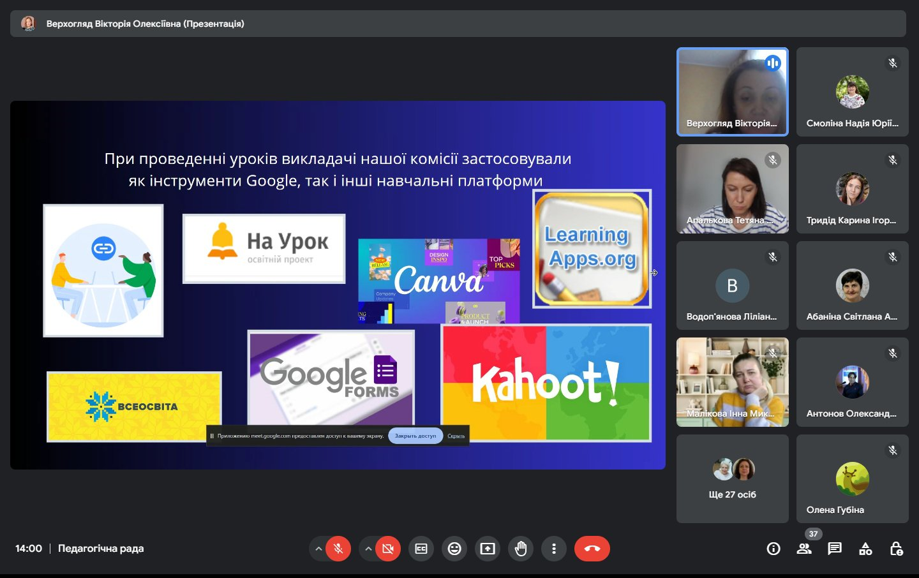Click the LearningApps.org logo on the slide

pyautogui.click(x=592, y=249)
